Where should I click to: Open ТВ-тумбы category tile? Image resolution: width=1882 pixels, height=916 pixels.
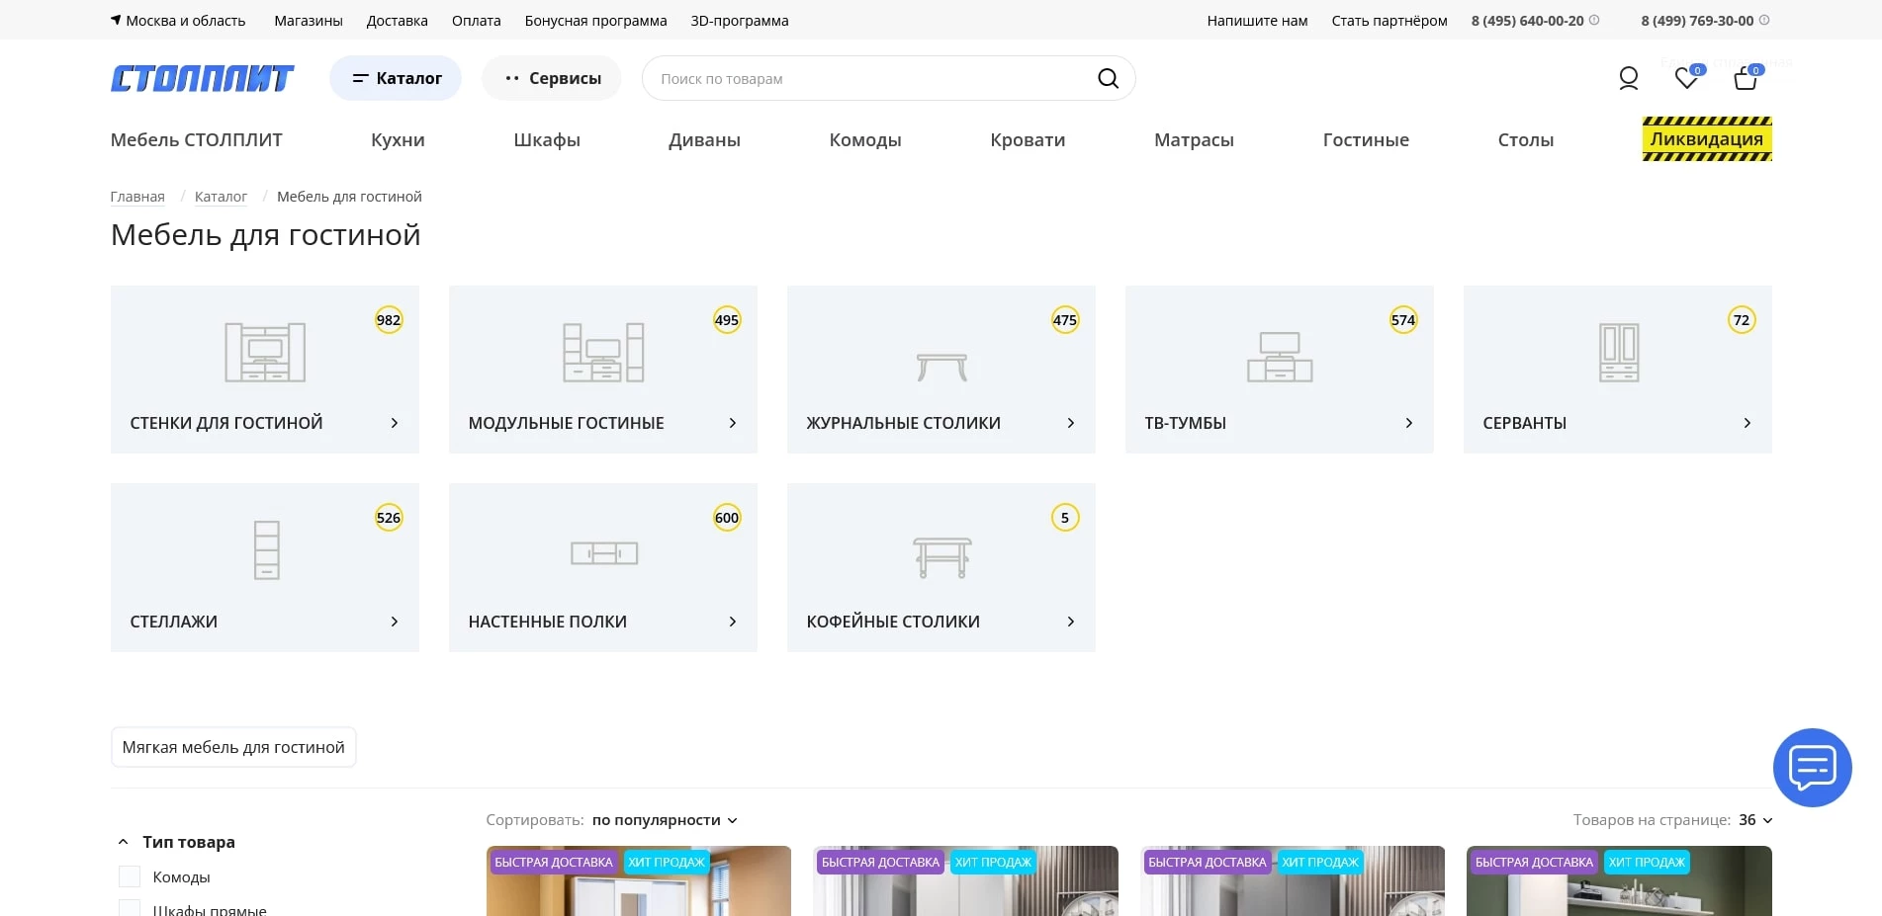point(1279,370)
